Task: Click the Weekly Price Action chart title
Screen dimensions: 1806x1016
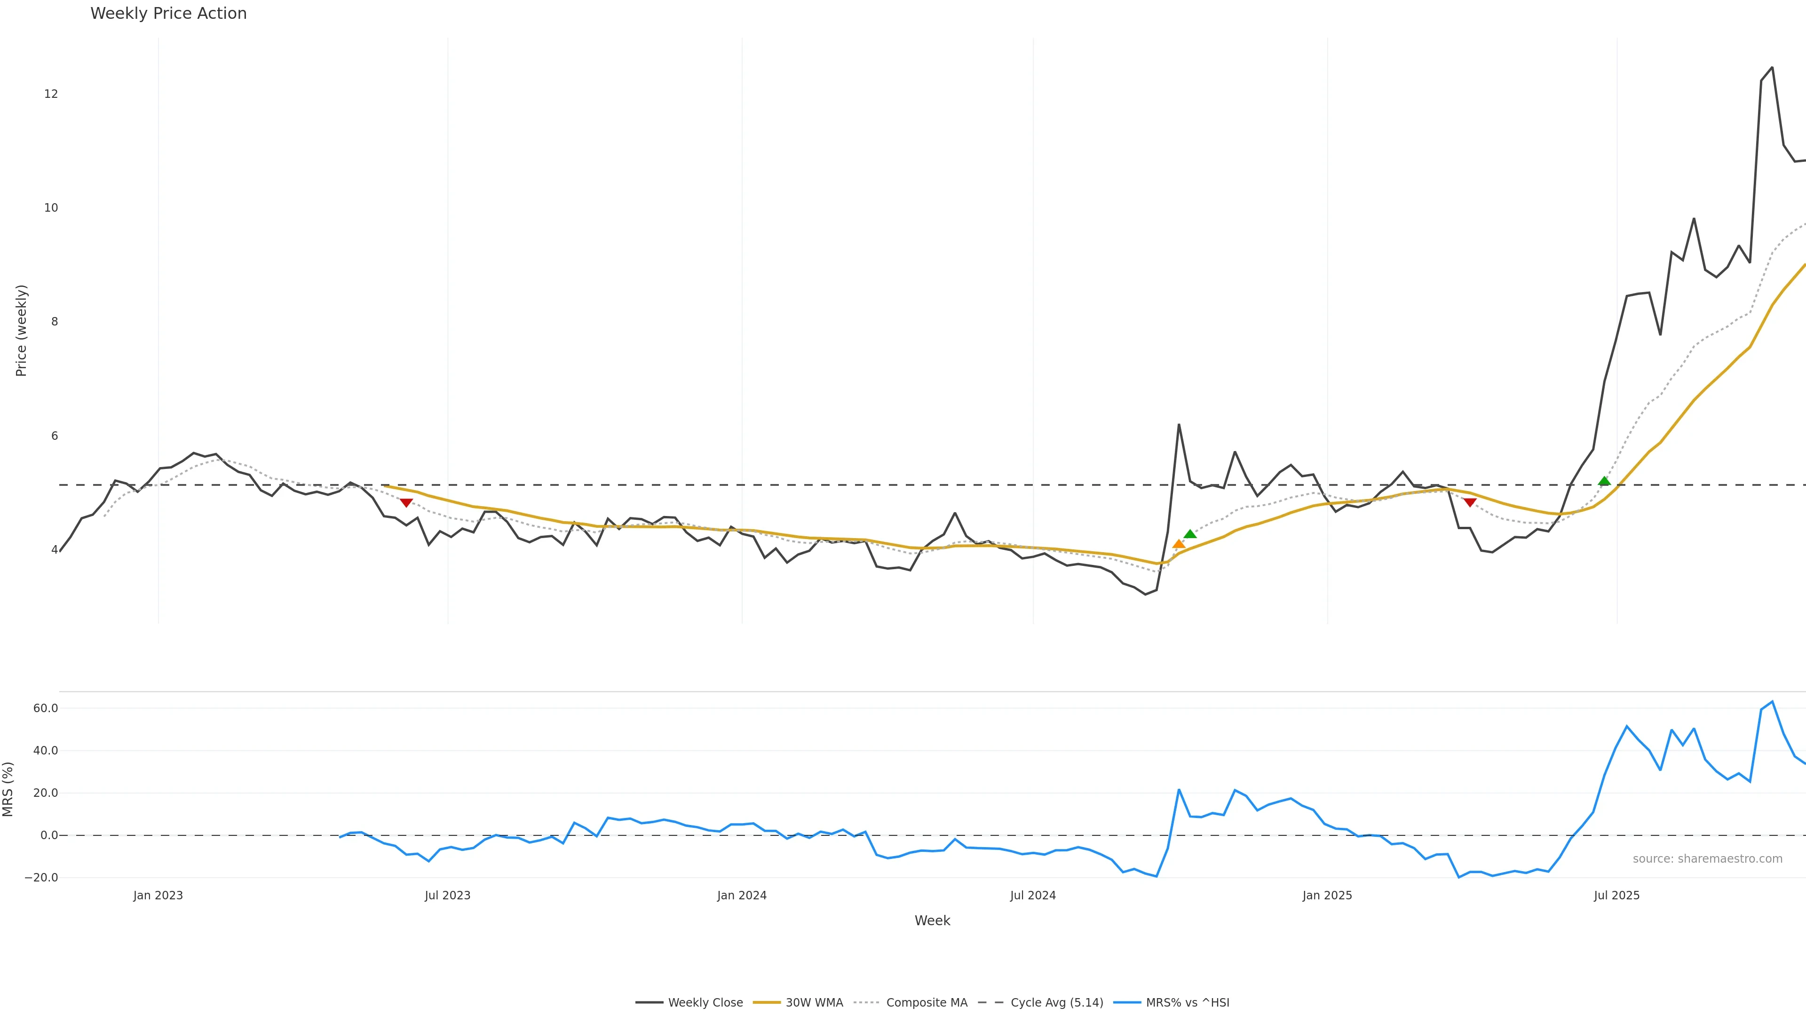Action: [168, 13]
